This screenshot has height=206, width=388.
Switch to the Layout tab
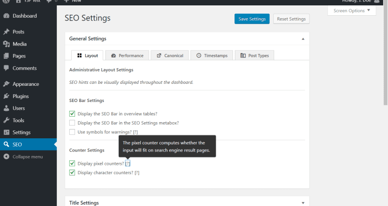pyautogui.click(x=87, y=55)
